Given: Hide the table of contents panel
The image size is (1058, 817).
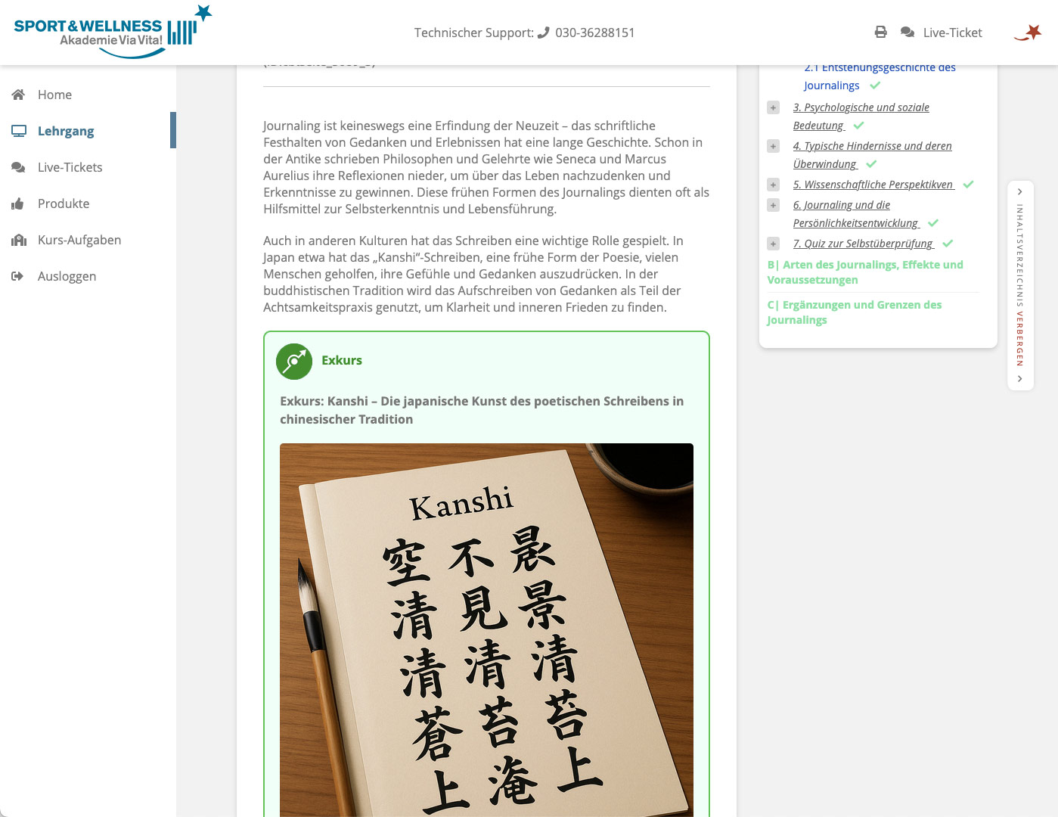Looking at the screenshot, I should [1020, 285].
